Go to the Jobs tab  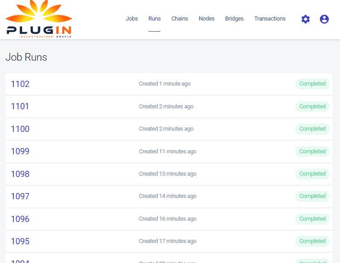(132, 19)
